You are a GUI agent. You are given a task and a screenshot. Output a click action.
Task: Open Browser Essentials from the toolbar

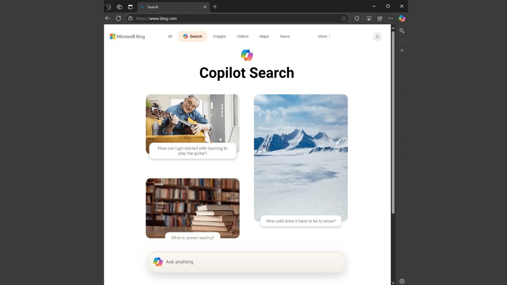tap(356, 18)
